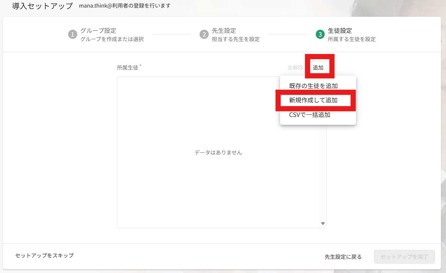The height and width of the screenshot is (273, 446).
Task: Select the 生徒設定 step title
Action: 340,31
